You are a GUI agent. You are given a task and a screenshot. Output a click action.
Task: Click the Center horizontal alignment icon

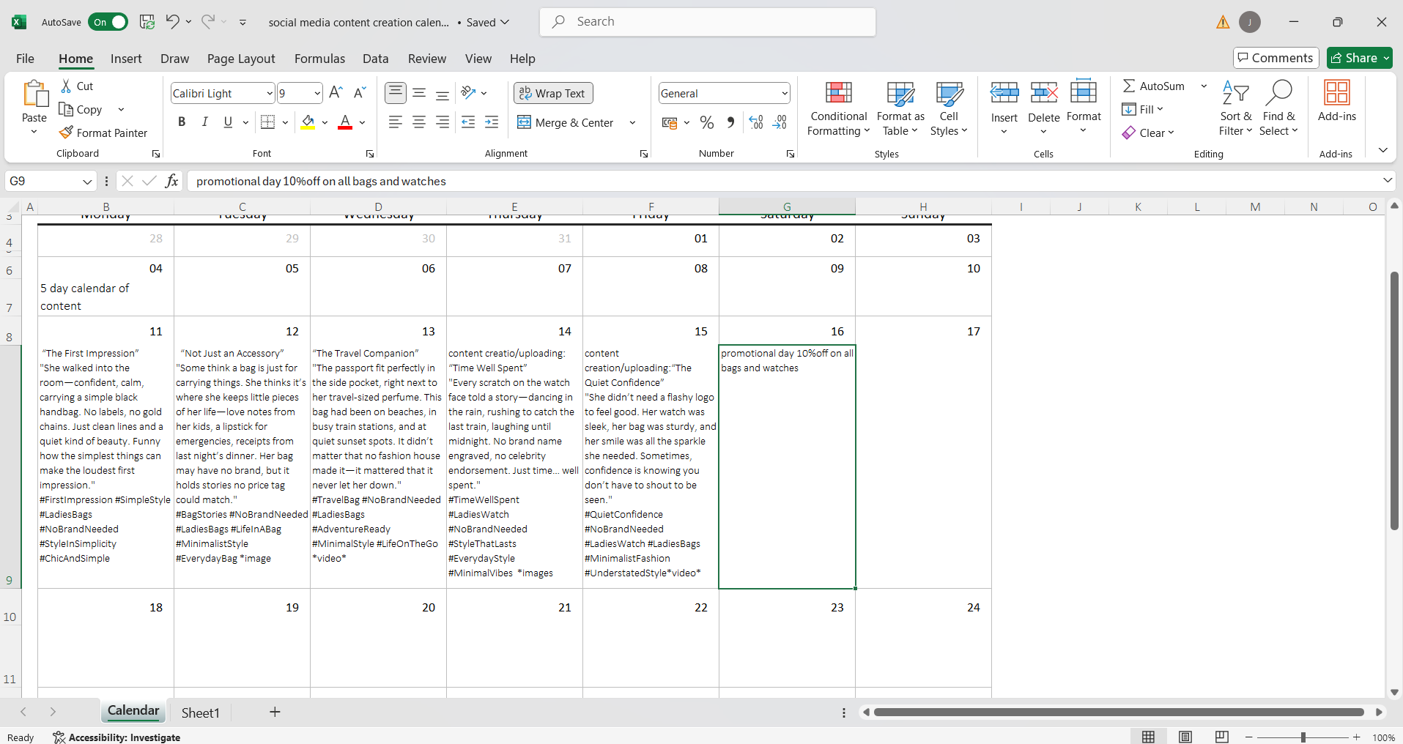419,122
